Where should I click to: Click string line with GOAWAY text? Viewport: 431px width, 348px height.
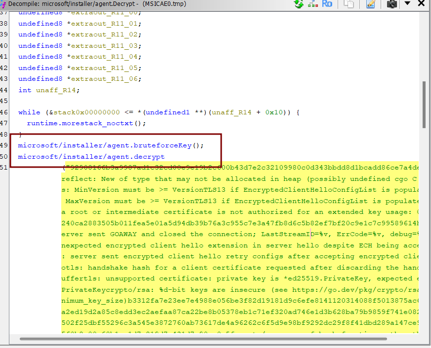[240, 234]
